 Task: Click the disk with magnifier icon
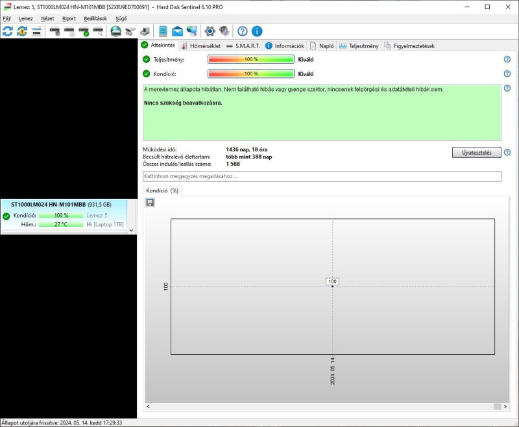(99, 31)
